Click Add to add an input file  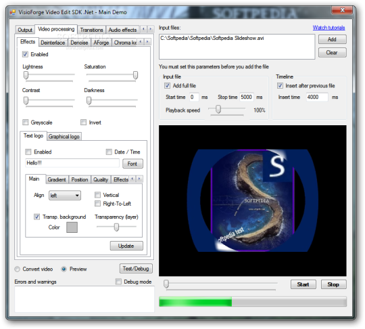click(332, 39)
